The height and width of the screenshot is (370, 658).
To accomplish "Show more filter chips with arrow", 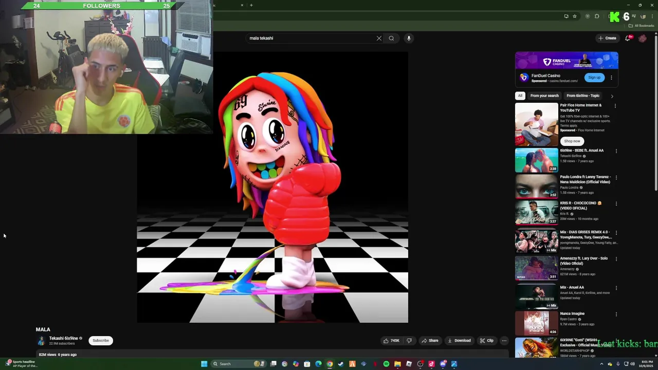I will click(x=612, y=96).
